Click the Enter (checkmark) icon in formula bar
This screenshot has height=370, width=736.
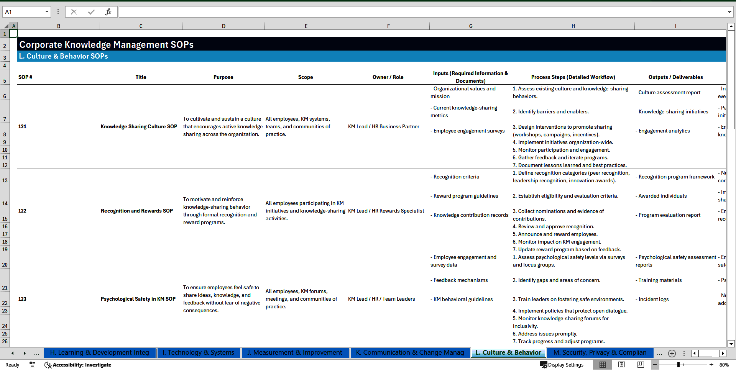91,11
